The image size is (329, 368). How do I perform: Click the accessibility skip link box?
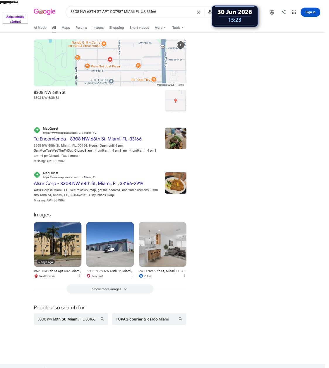tap(15, 19)
